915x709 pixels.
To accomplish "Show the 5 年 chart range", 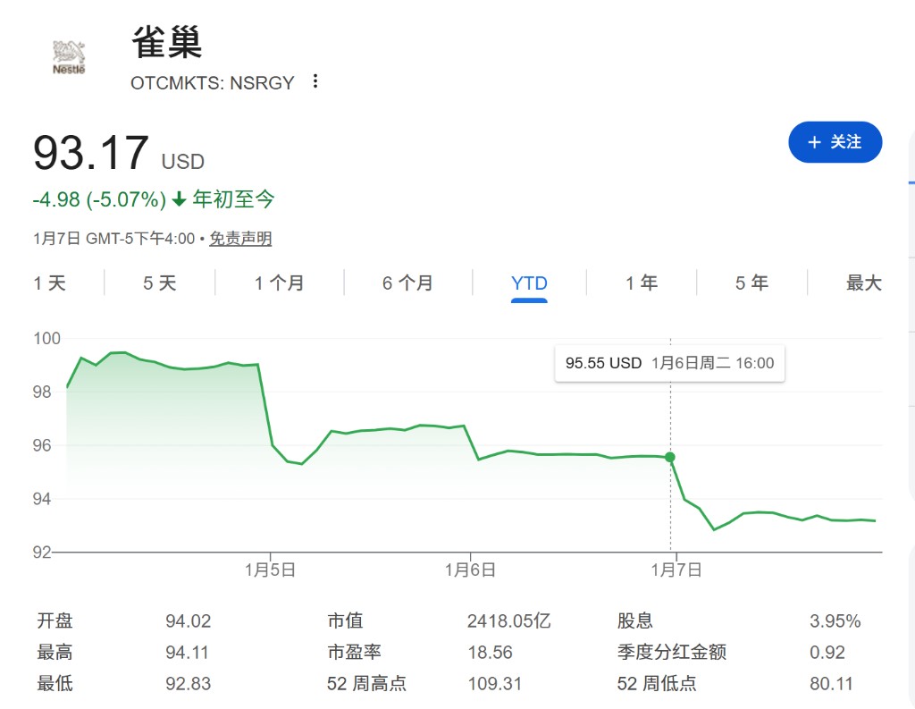I will pyautogui.click(x=751, y=283).
